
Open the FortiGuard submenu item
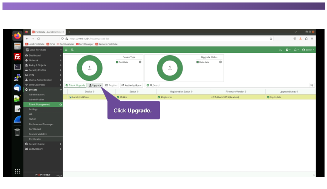35,129
